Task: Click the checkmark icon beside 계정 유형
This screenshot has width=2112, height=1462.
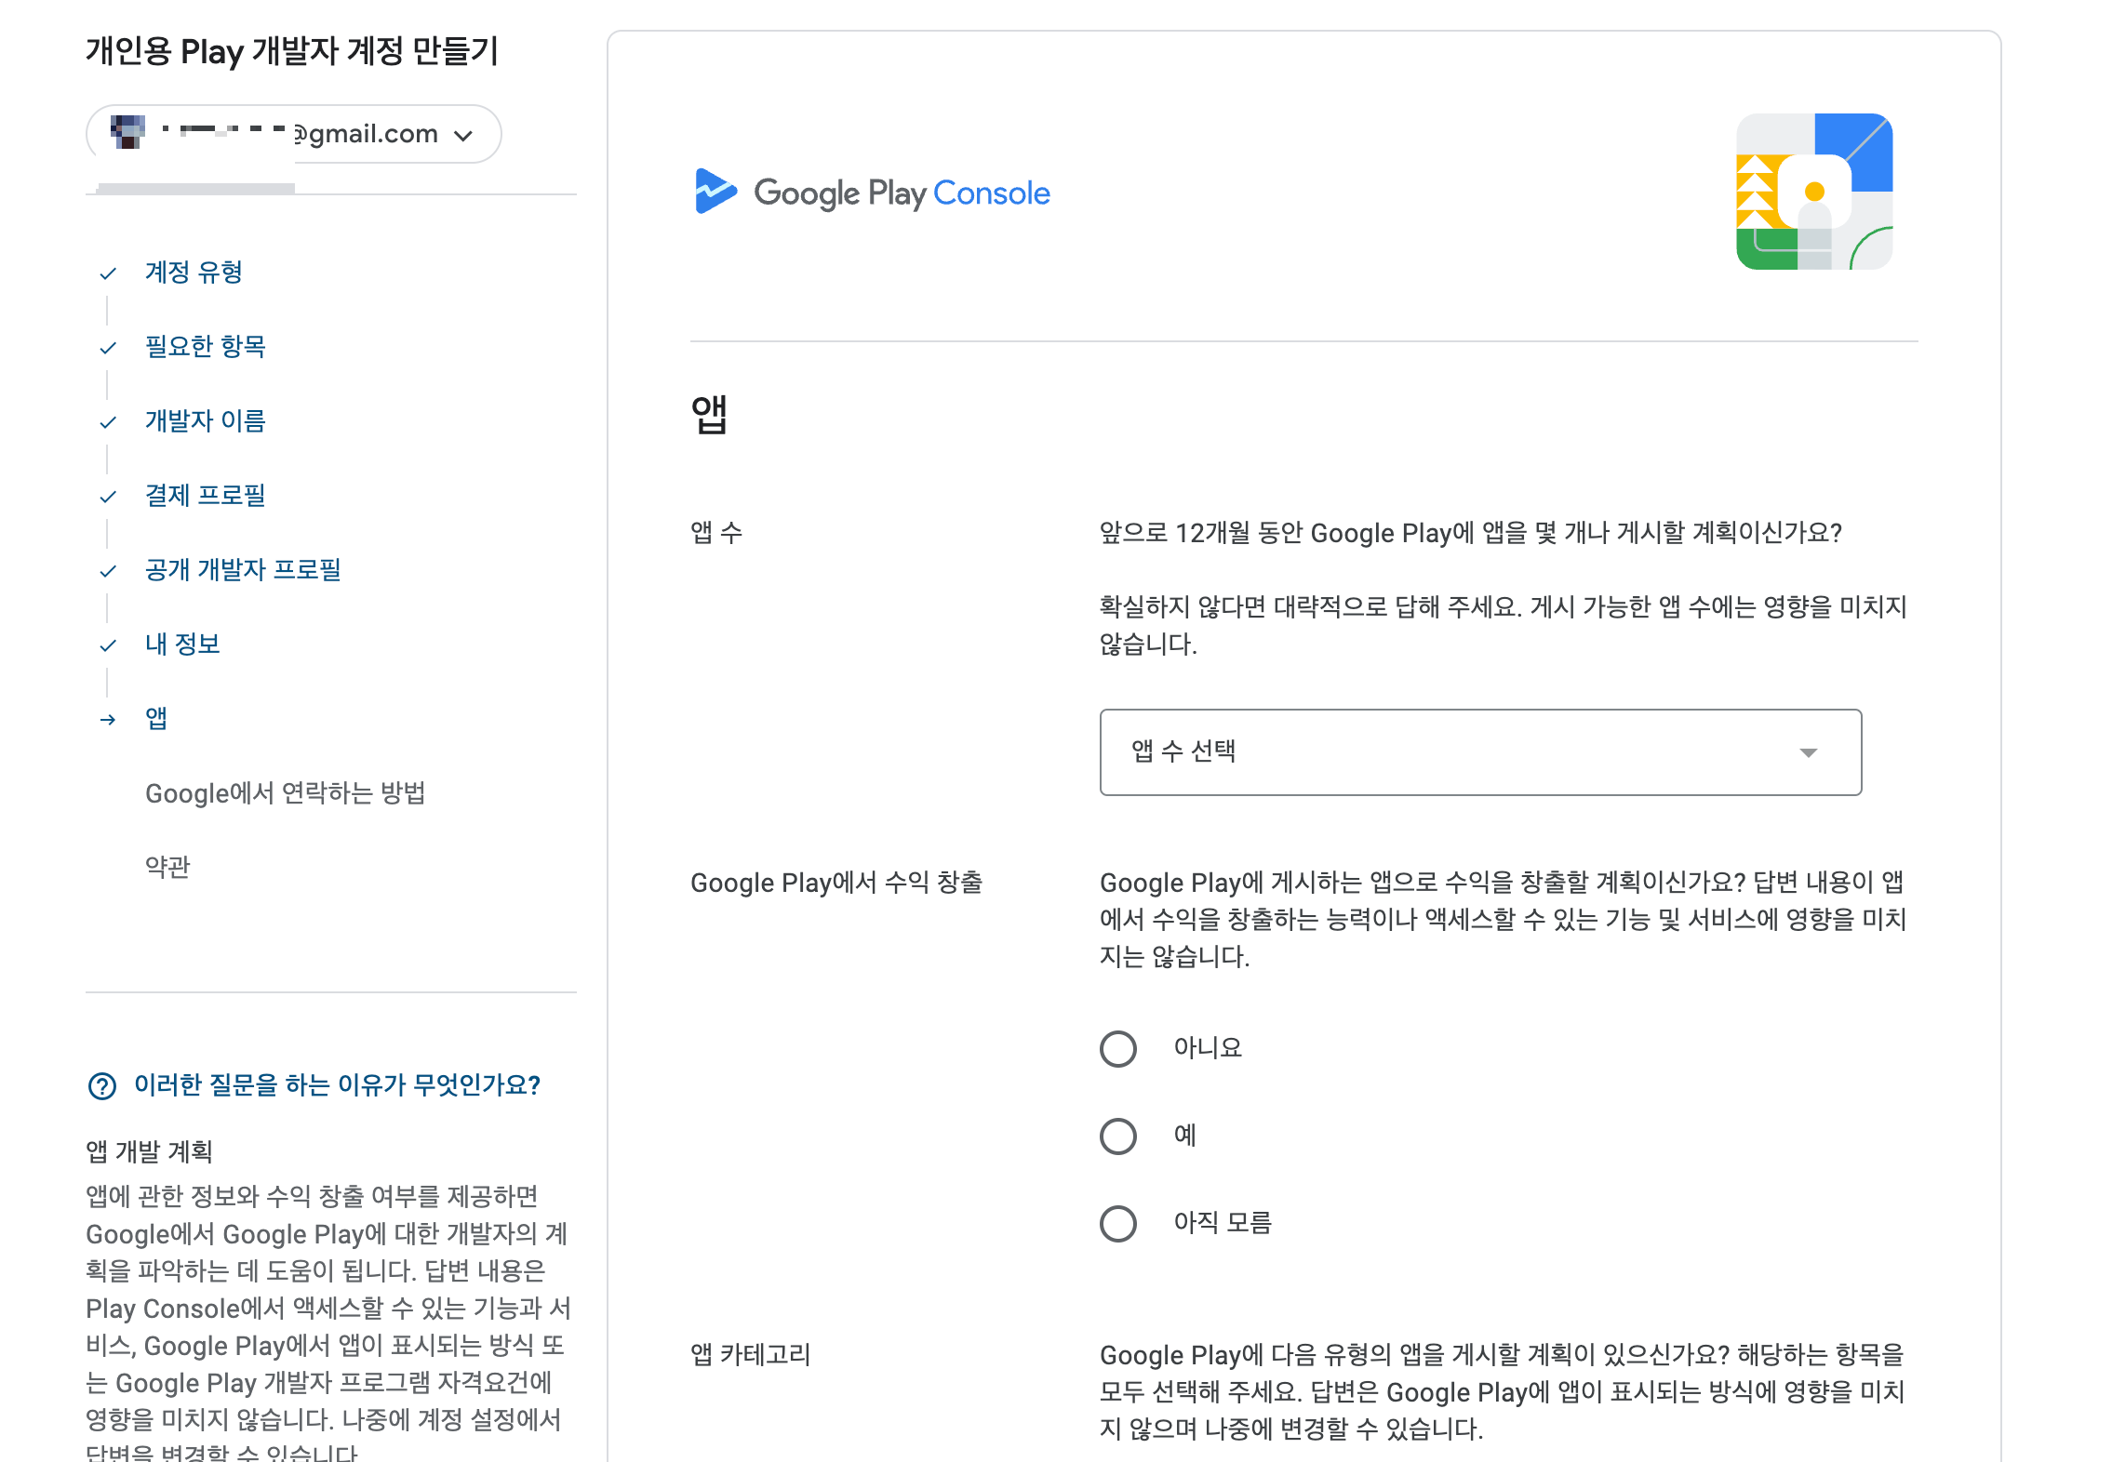Action: pyautogui.click(x=108, y=273)
